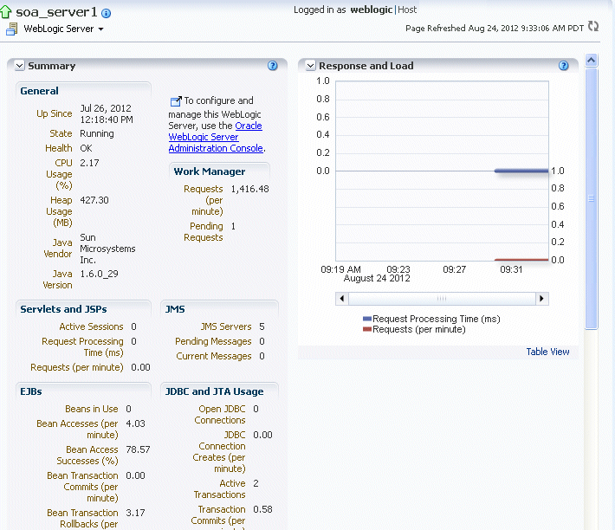Image resolution: width=615 pixels, height=530 pixels.
Task: Click the chart's horizontal time slider thumb
Action: click(442, 298)
